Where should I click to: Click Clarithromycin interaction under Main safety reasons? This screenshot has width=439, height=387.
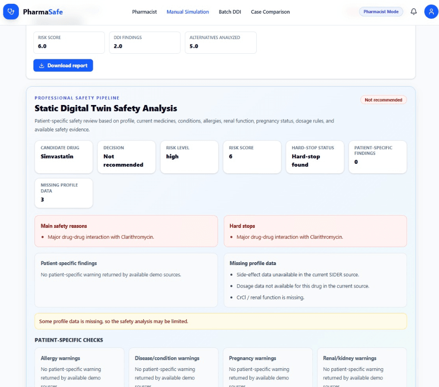tap(101, 237)
